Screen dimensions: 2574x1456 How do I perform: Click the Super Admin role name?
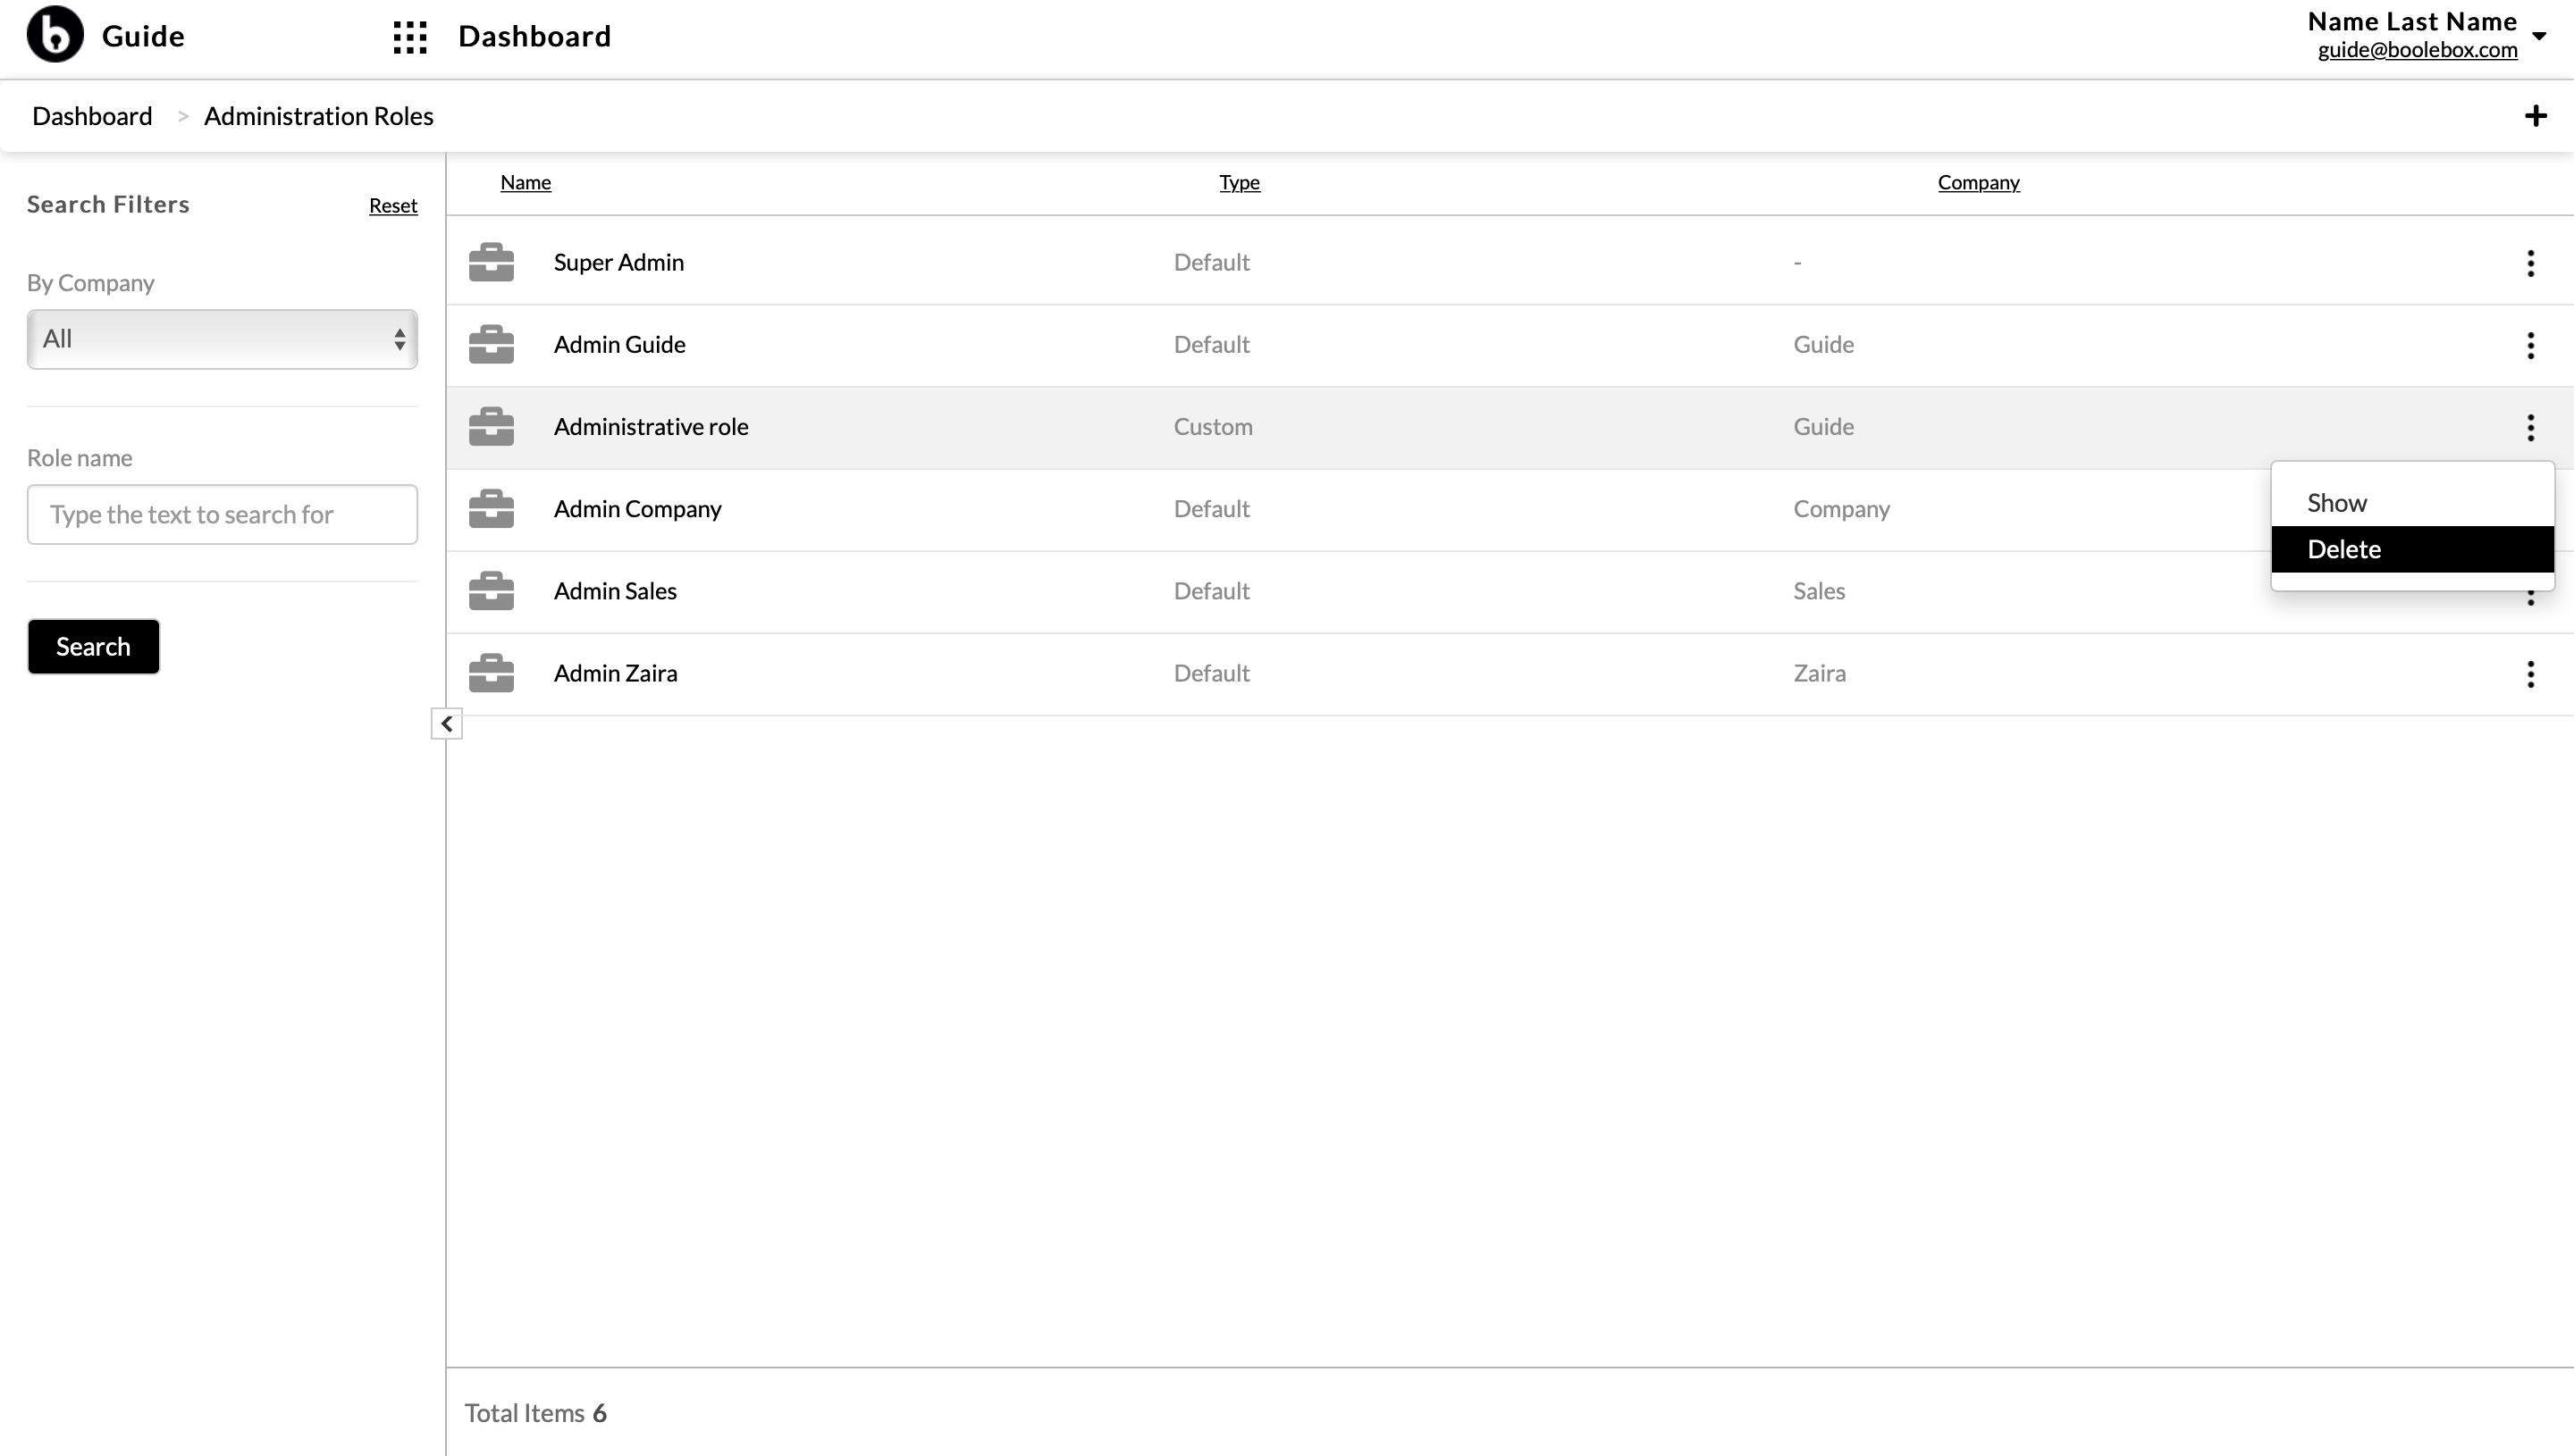pos(619,262)
